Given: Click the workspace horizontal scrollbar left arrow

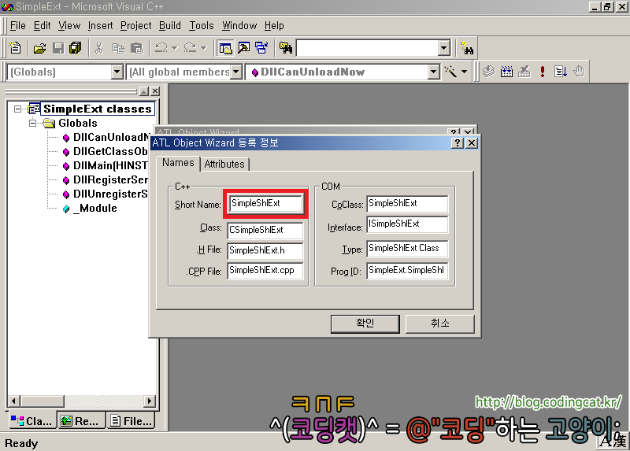Looking at the screenshot, I should coord(13,401).
